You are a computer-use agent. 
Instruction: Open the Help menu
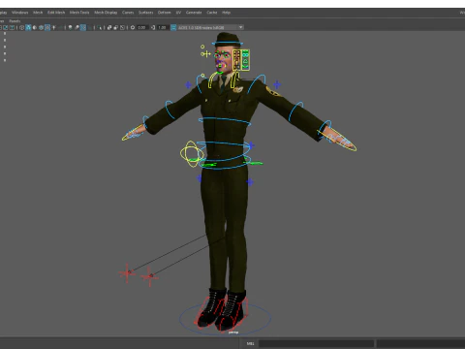pyautogui.click(x=226, y=13)
